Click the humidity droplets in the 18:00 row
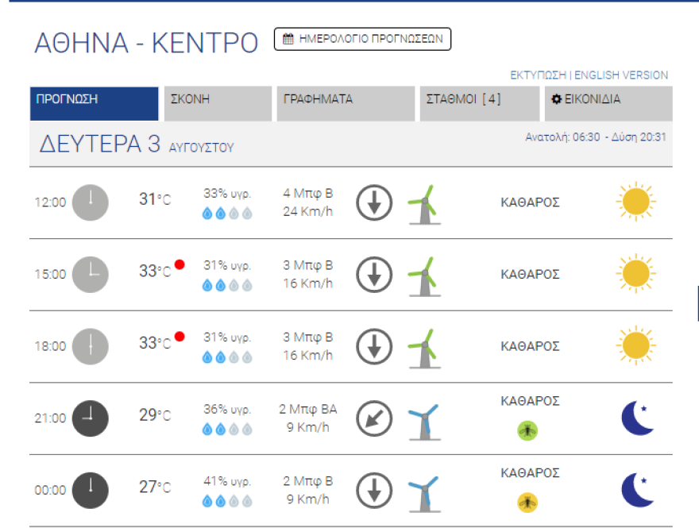Image resolution: width=699 pixels, height=528 pixels. [227, 357]
